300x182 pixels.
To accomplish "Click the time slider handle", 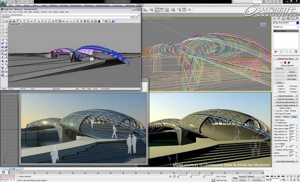I will point(12,169).
